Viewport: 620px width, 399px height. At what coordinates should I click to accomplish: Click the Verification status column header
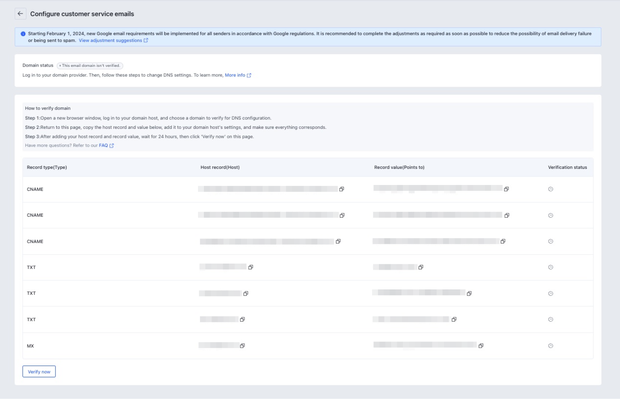[x=567, y=167]
